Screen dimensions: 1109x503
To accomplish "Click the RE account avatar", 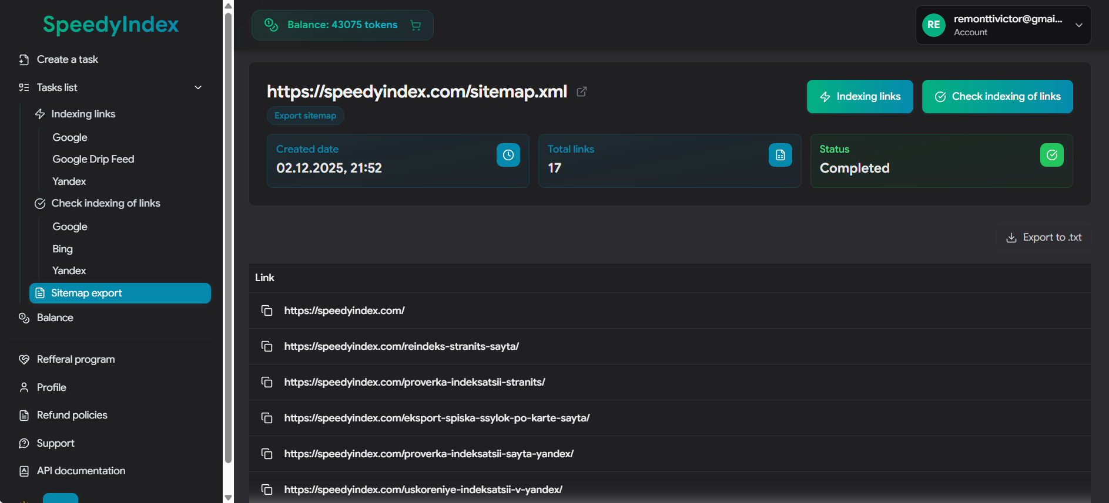I will pos(934,25).
